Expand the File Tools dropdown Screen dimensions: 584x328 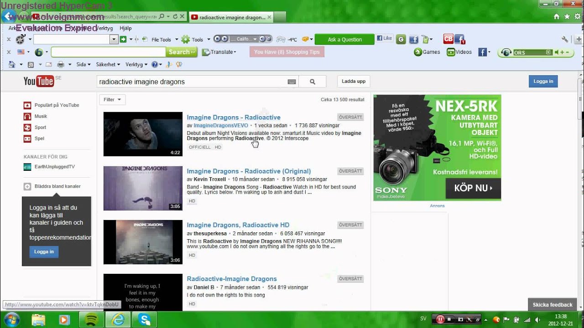point(176,40)
